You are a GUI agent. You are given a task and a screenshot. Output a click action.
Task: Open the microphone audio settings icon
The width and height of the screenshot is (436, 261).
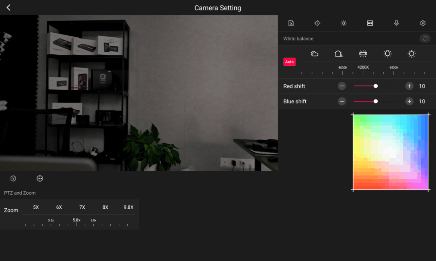pyautogui.click(x=396, y=23)
